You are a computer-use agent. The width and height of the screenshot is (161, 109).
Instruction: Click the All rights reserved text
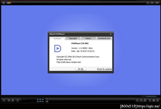pyautogui.click(x=64, y=59)
